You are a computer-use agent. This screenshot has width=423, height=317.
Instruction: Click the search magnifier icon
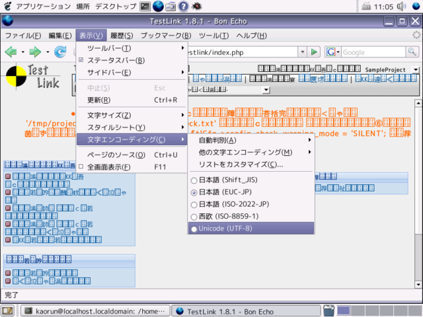coord(412,52)
